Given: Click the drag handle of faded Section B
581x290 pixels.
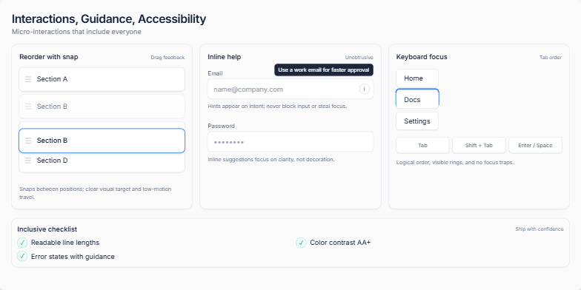Looking at the screenshot, I should (x=28, y=107).
